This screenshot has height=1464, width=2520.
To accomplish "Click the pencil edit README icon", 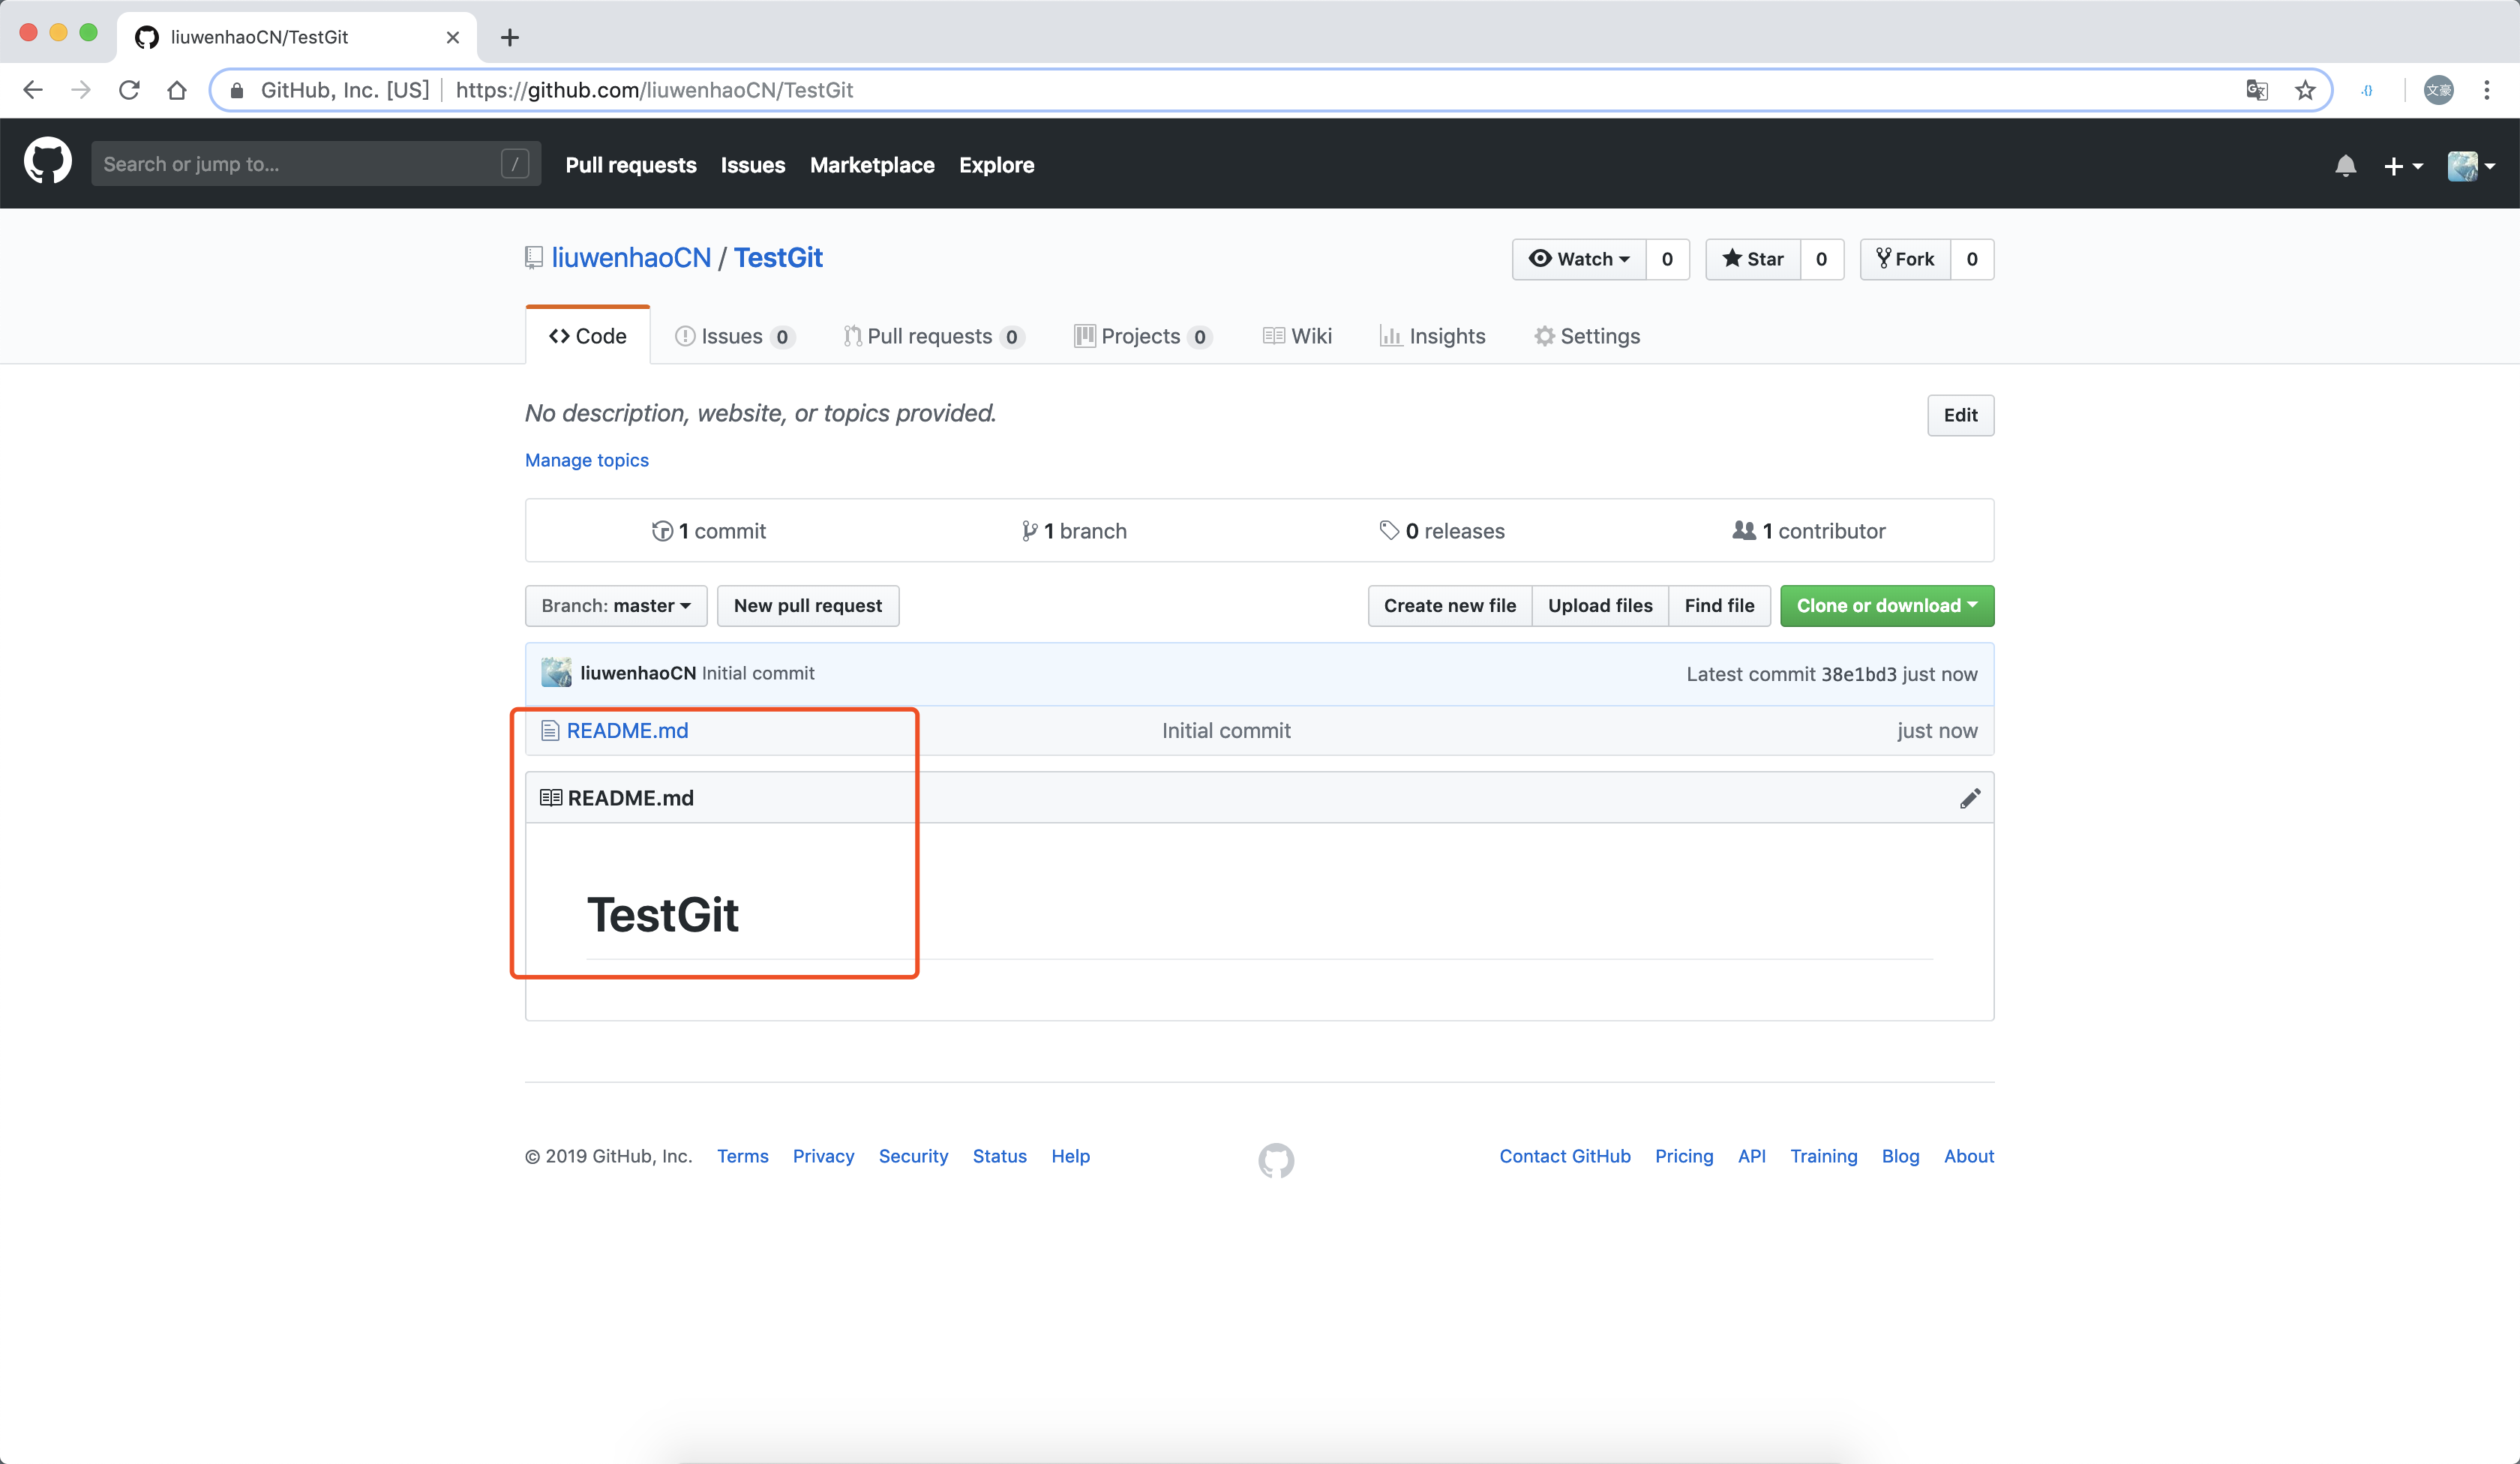I will click(1970, 798).
